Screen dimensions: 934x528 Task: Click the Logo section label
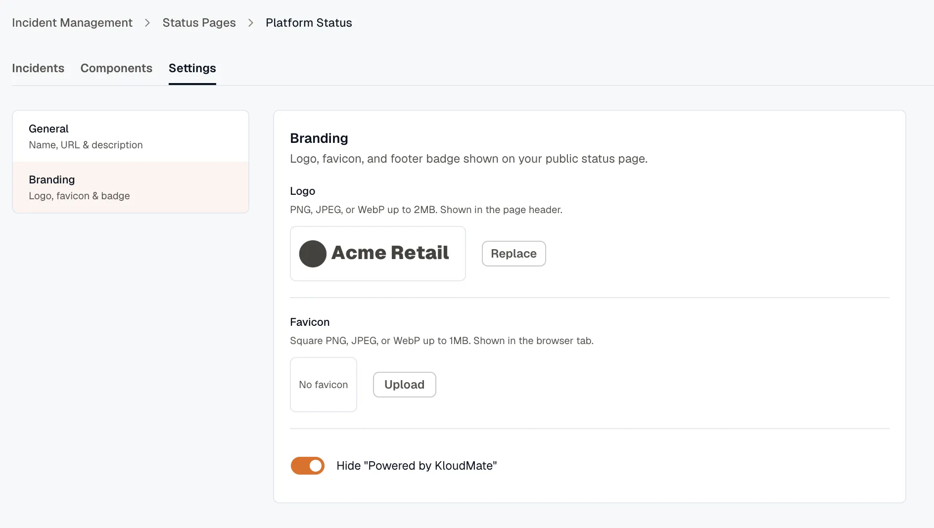point(302,191)
